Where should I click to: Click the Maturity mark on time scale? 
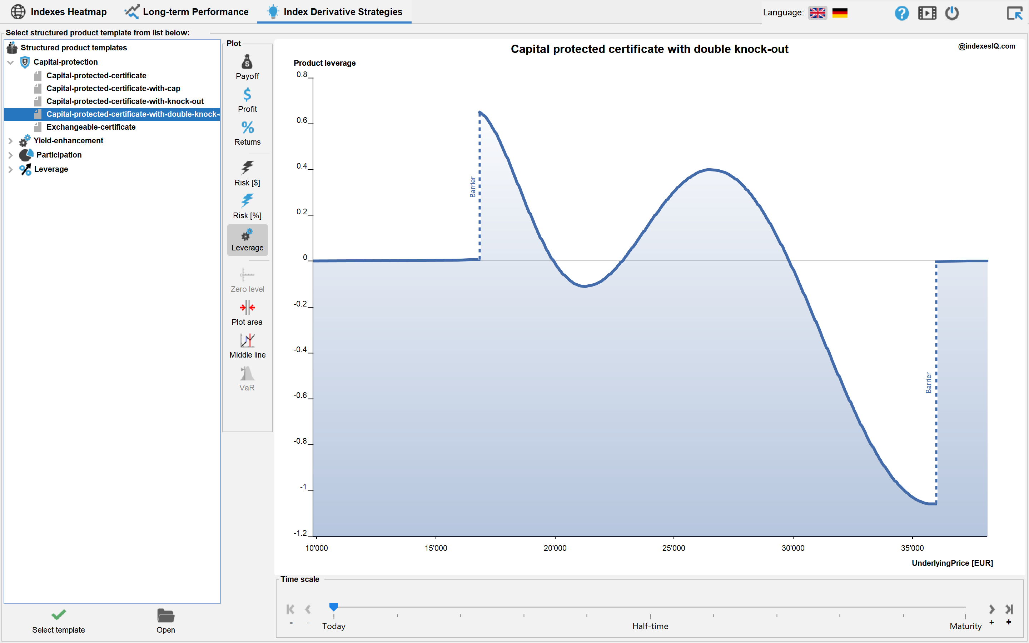pos(966,626)
